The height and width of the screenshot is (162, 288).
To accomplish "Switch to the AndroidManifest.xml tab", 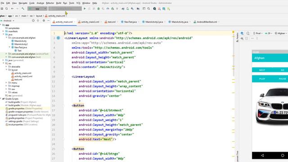I will click(206, 22).
